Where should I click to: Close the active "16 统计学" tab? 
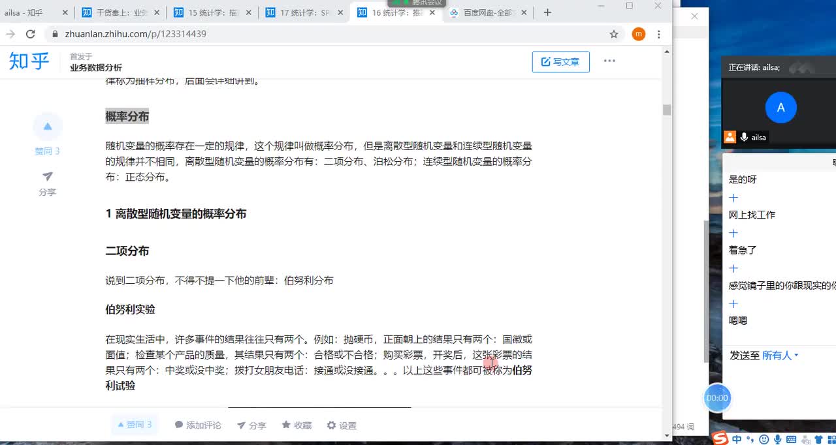click(432, 12)
